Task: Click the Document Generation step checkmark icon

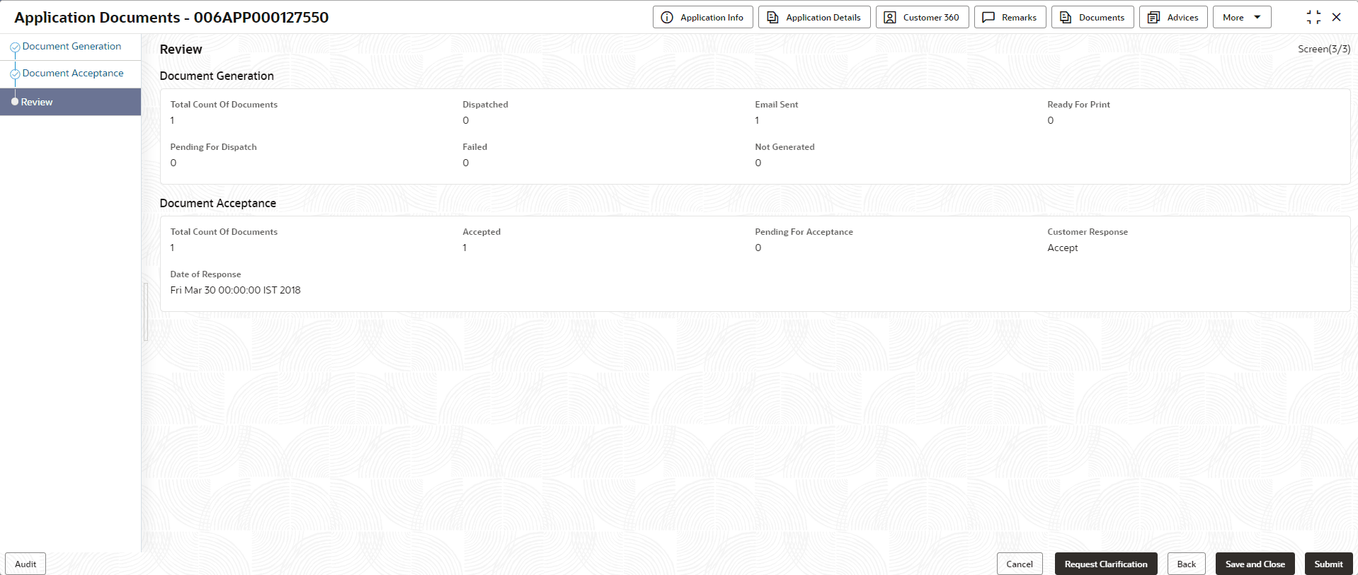Action: click(x=15, y=47)
